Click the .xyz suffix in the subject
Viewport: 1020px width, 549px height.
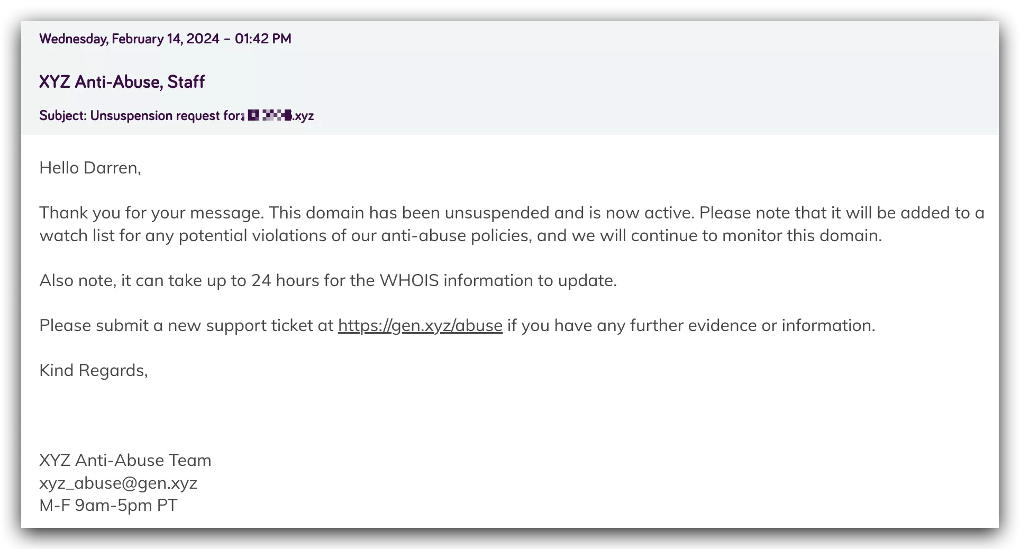[303, 116]
